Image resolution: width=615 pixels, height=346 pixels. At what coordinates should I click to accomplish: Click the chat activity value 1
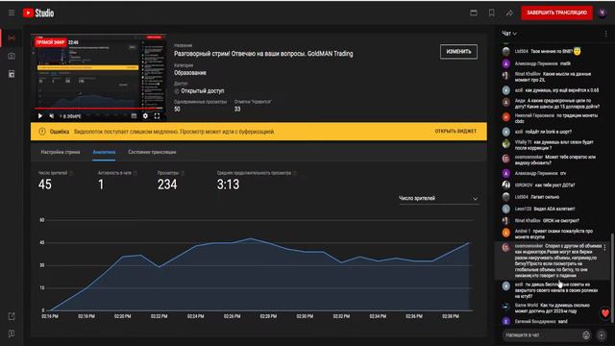(101, 185)
